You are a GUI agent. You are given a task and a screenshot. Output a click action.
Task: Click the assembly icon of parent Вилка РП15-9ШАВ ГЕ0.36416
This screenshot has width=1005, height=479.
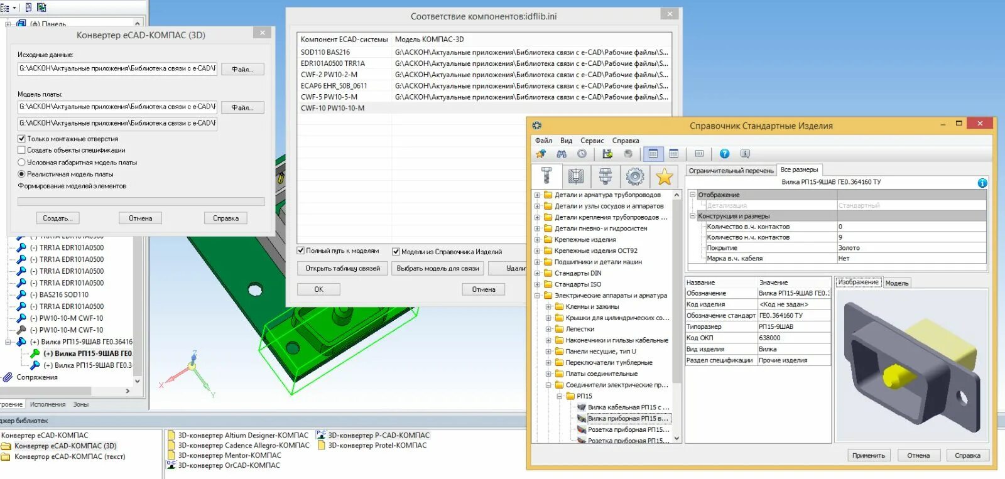tap(21, 342)
